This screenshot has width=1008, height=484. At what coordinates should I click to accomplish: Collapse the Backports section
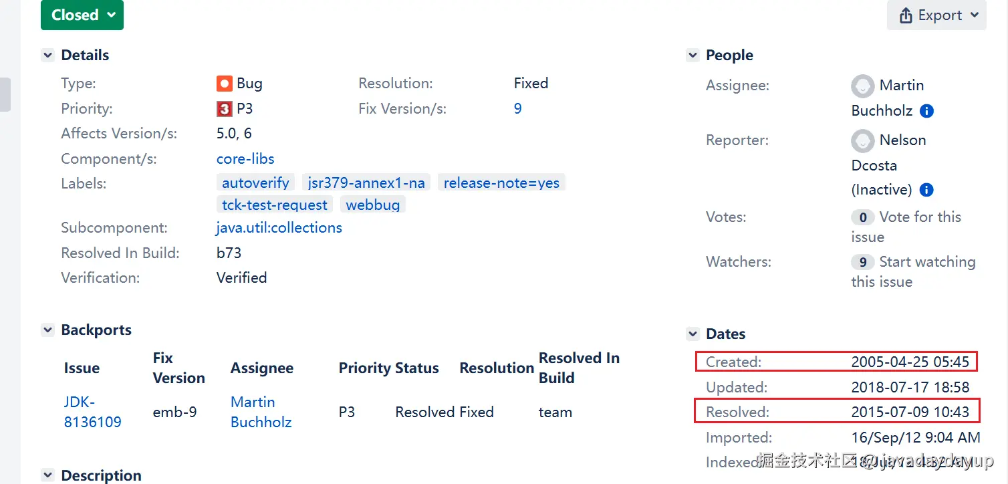(47, 330)
